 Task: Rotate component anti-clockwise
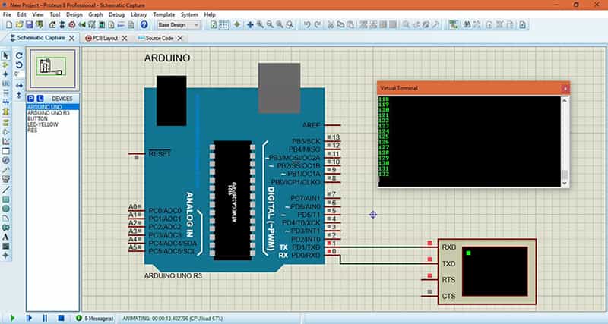point(19,64)
